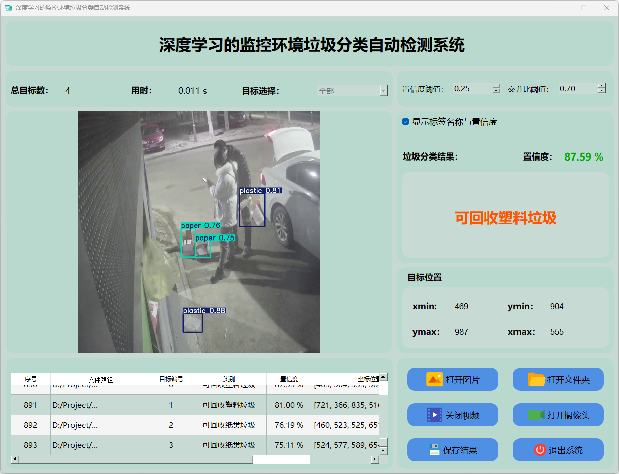The image size is (619, 474).
Task: Click the 目标编号 column header
Action: pos(171,379)
